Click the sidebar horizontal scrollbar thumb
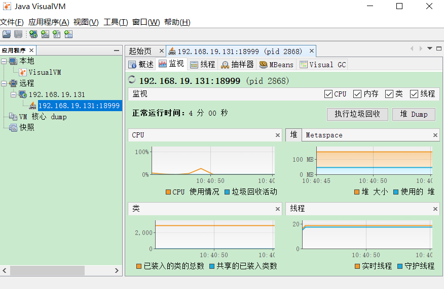Image resolution: width=444 pixels, height=289 pixels. point(47,270)
